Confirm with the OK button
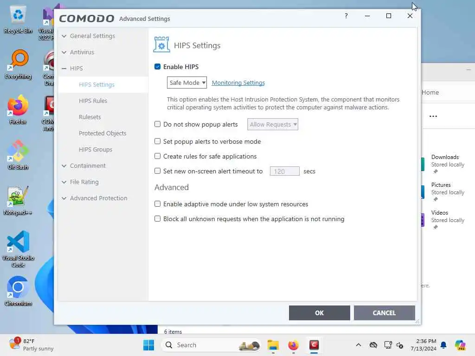 [x=319, y=313]
